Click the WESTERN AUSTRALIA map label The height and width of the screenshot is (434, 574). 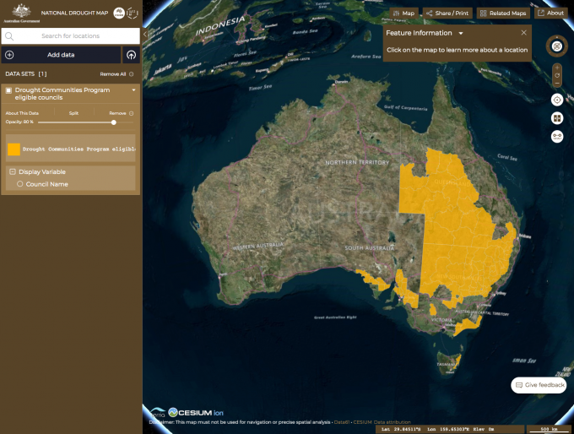pos(258,246)
